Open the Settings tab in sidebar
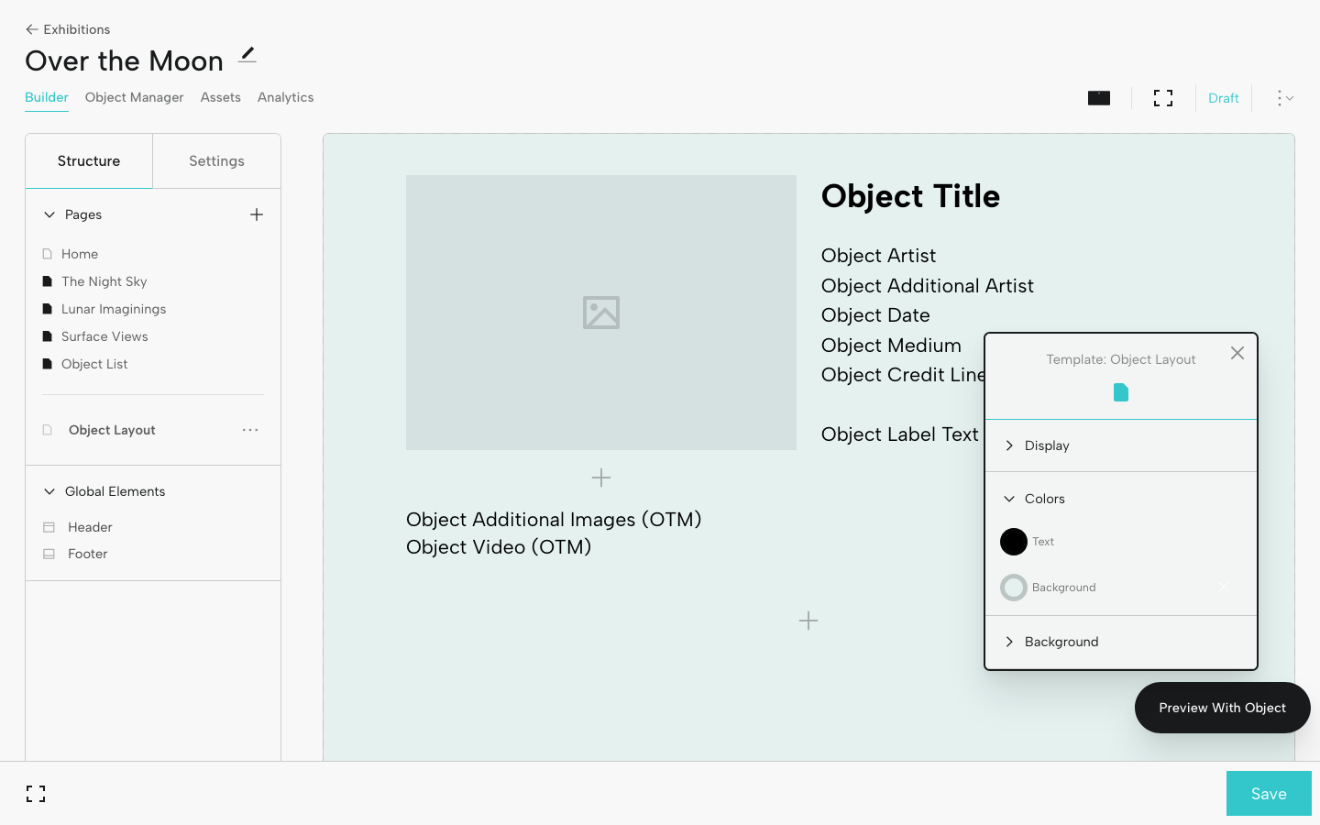 (216, 160)
